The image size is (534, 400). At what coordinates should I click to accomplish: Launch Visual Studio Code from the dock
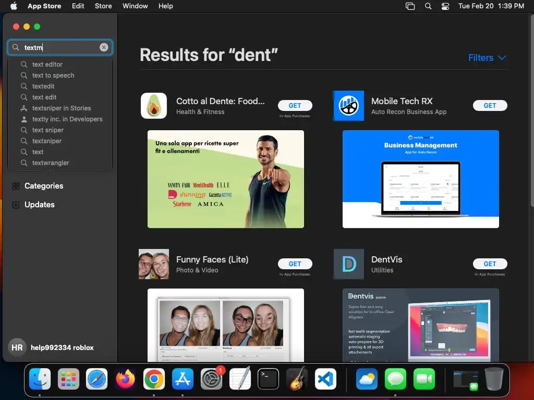[x=325, y=379]
